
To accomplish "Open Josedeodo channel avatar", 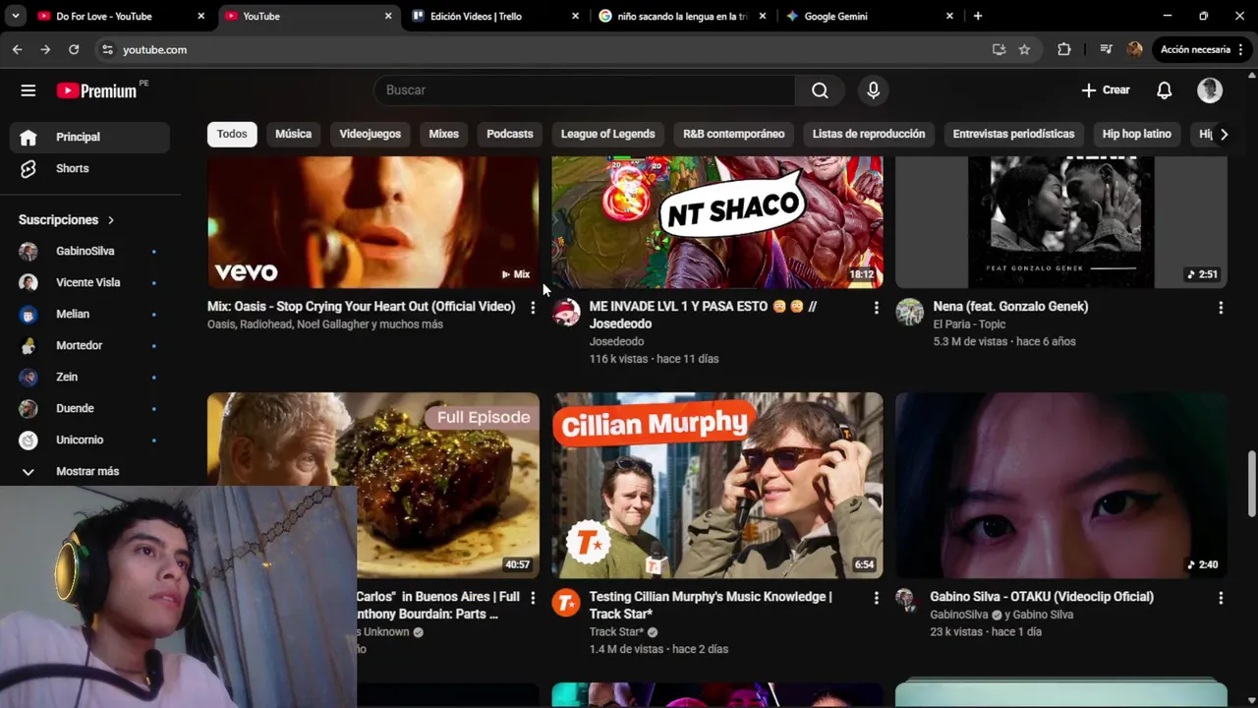I will pyautogui.click(x=566, y=312).
